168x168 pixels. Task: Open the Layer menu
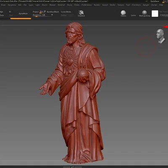[x=31, y=5]
